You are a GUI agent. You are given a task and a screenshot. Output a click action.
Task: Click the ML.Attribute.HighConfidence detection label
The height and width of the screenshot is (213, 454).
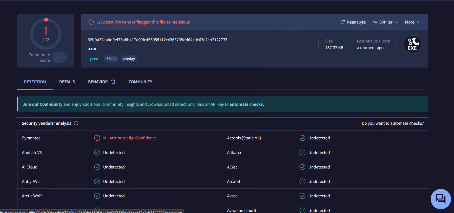130,138
